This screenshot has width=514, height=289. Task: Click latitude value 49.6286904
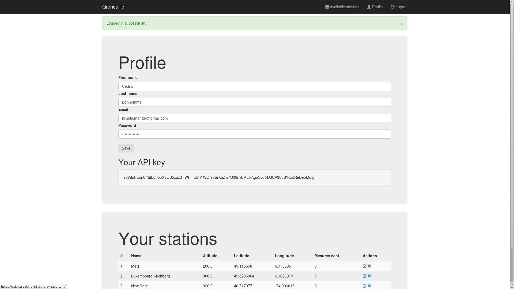(244, 276)
